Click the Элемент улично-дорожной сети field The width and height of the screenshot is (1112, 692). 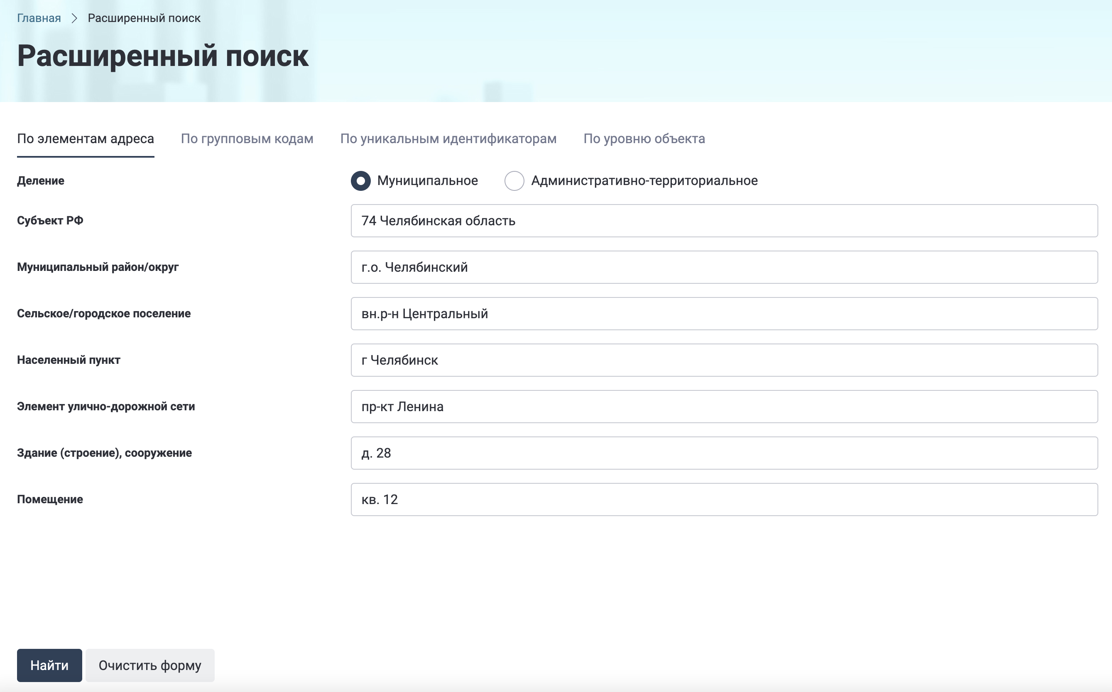point(724,407)
